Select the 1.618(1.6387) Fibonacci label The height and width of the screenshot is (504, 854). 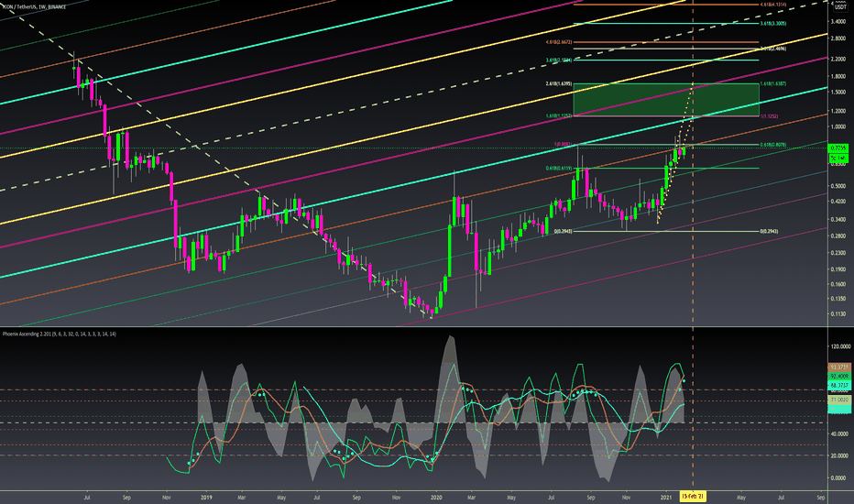click(773, 84)
